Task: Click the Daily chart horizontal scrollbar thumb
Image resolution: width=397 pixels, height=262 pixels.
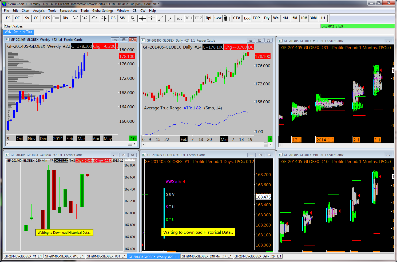Action: 266,144
